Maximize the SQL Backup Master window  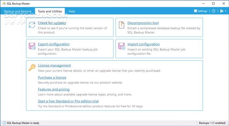tap(214, 4)
